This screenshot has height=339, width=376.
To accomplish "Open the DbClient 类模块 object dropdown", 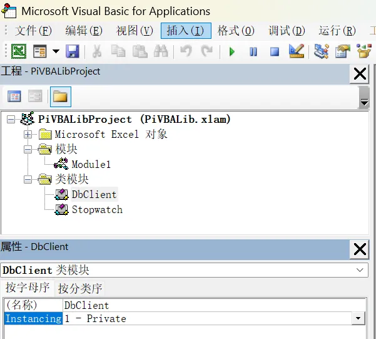I will point(360,270).
